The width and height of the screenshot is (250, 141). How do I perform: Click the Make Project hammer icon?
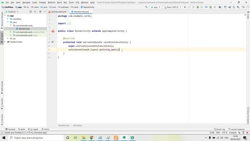[x=146, y=7]
